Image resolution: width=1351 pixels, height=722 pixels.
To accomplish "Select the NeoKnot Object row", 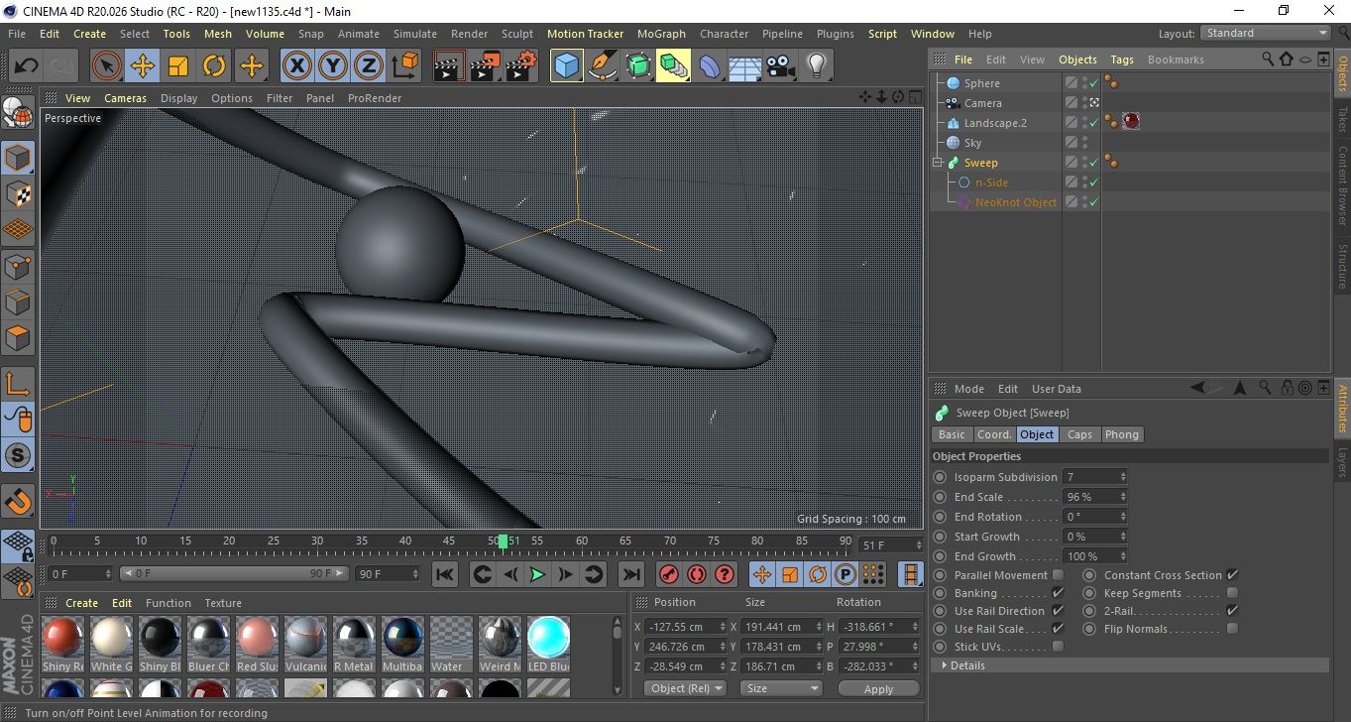I will (1015, 202).
